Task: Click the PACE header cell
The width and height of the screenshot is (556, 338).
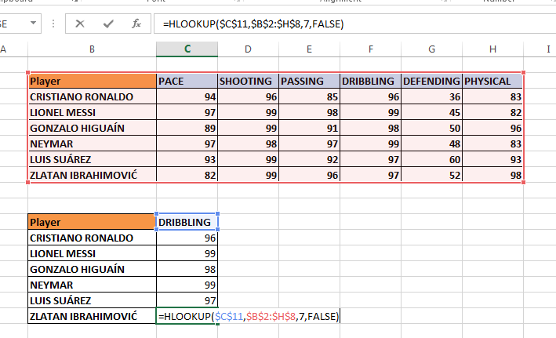Action: [x=187, y=81]
